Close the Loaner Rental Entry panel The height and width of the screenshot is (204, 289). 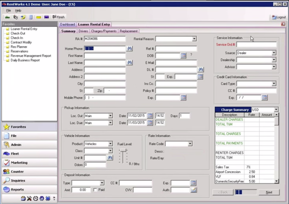[x=283, y=24]
